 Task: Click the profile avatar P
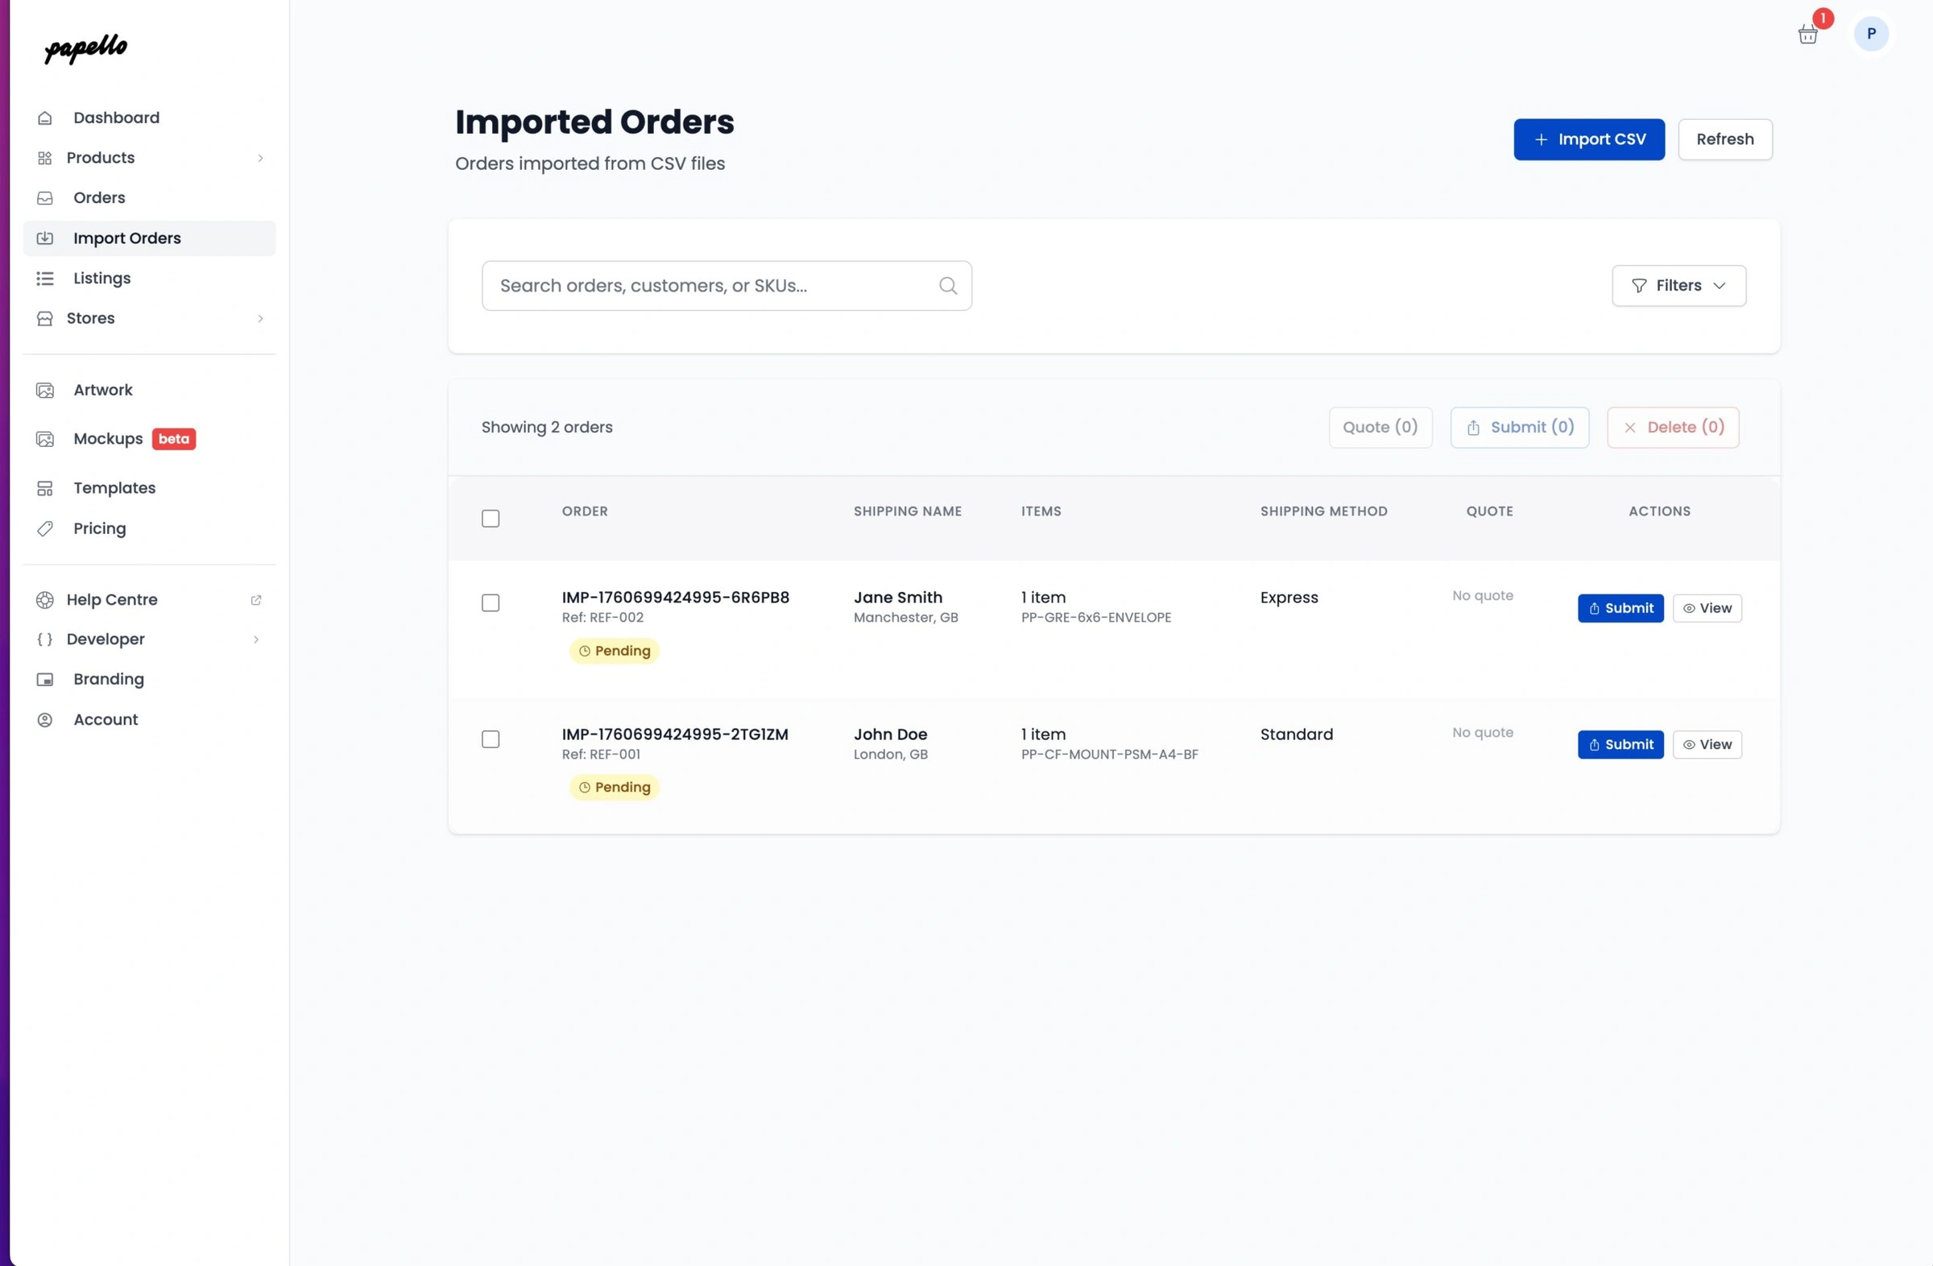tap(1870, 34)
